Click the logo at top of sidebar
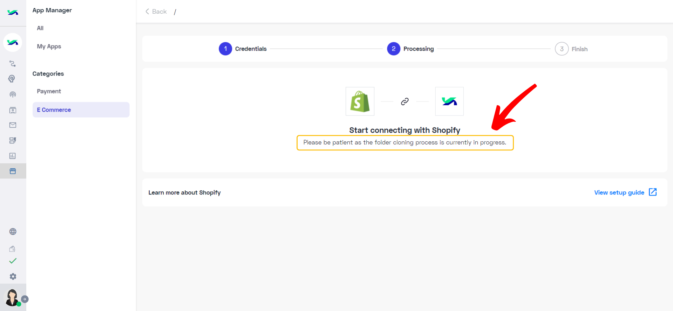 coord(13,13)
